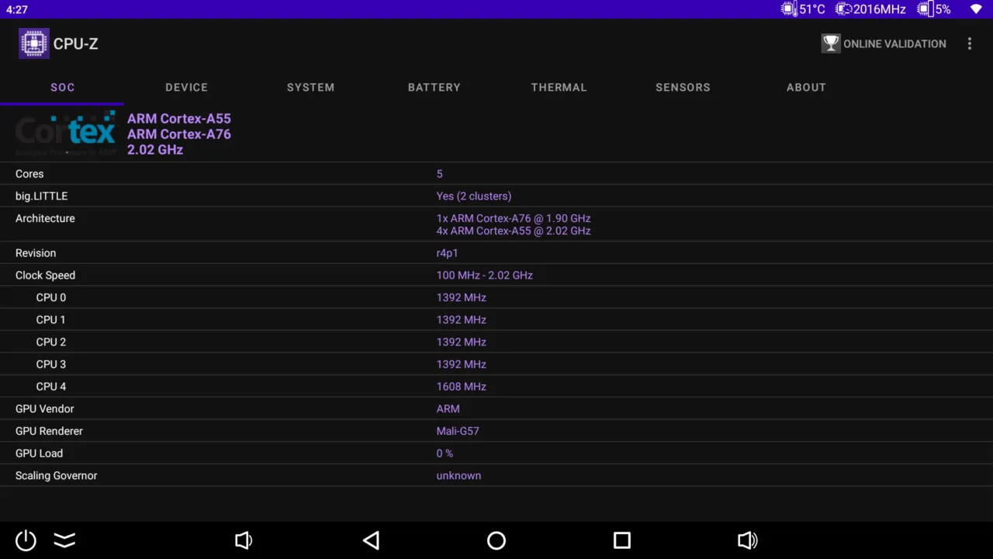Open the Recents square button
993x559 pixels.
click(621, 540)
